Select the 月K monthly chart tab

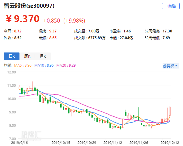[x=43, y=56]
